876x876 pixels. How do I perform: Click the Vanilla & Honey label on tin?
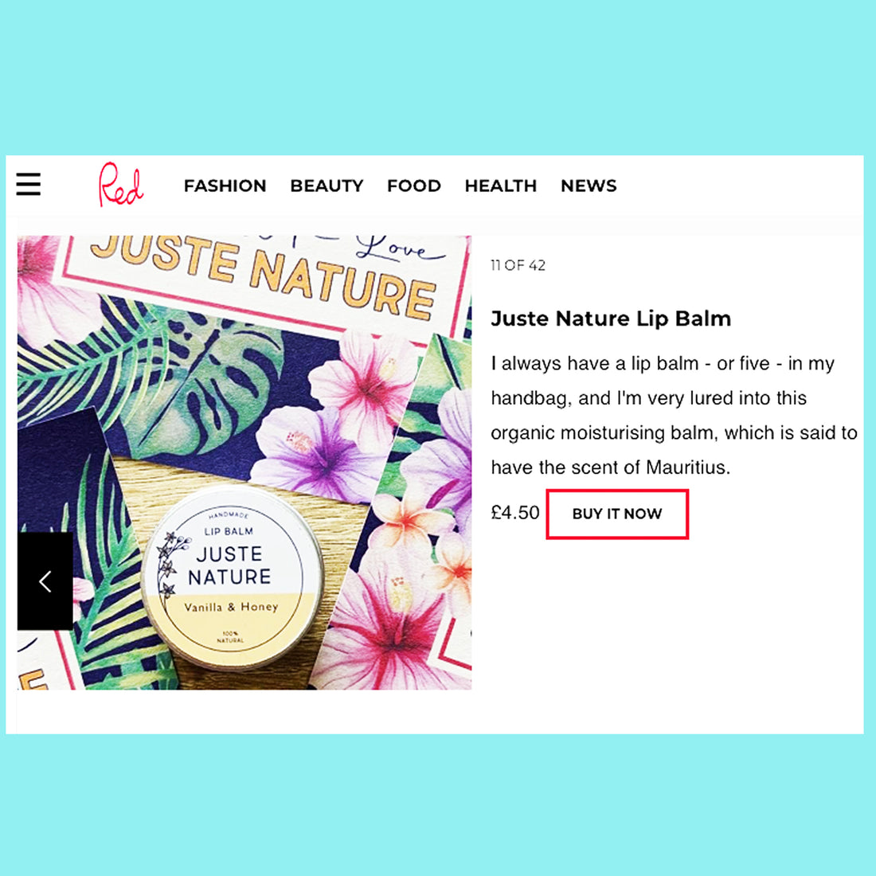[x=231, y=607]
